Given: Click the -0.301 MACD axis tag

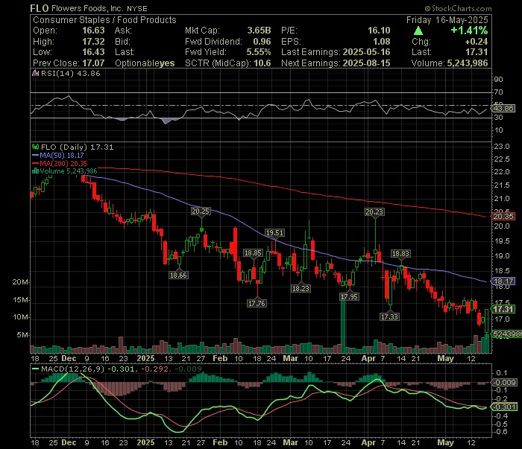Looking at the screenshot, I should (504, 407).
